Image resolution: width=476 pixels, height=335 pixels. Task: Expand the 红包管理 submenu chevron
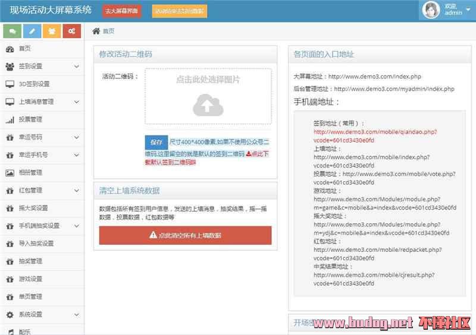coord(77,191)
